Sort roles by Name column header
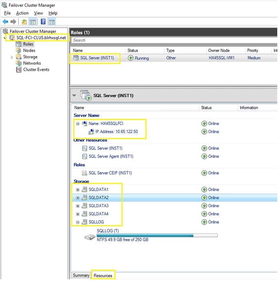The image size is (279, 281). pyautogui.click(x=98, y=51)
